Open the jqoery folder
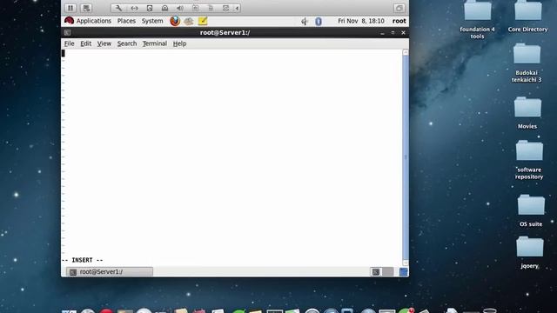557x313 pixels. (x=530, y=252)
